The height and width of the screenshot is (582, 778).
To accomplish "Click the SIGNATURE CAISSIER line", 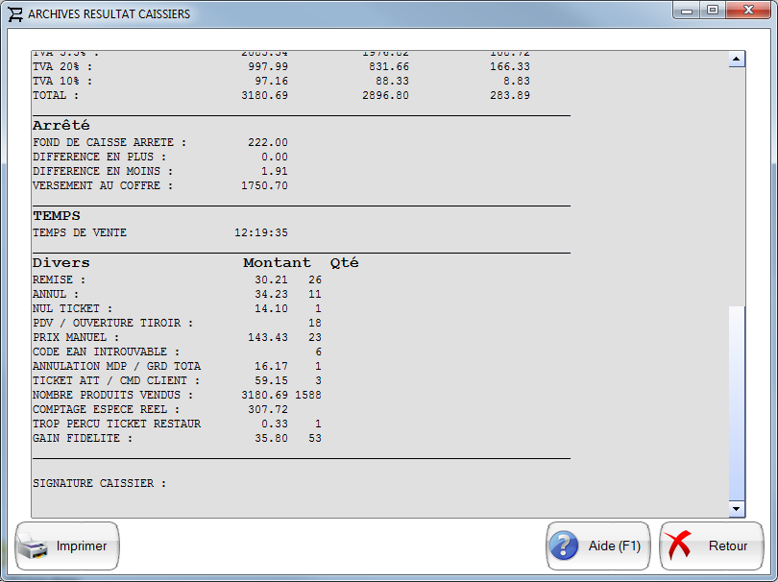I will pyautogui.click(x=99, y=483).
